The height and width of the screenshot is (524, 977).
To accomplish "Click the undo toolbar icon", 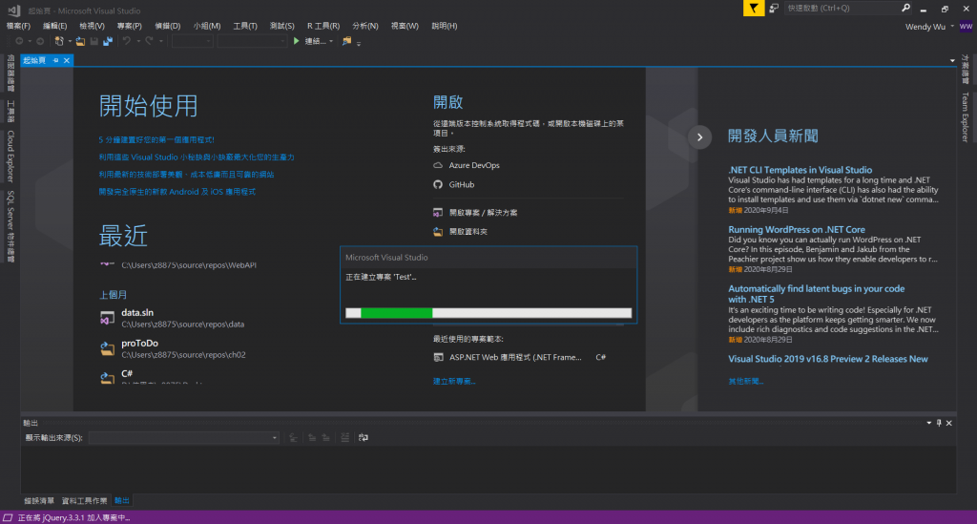I will pyautogui.click(x=127, y=41).
